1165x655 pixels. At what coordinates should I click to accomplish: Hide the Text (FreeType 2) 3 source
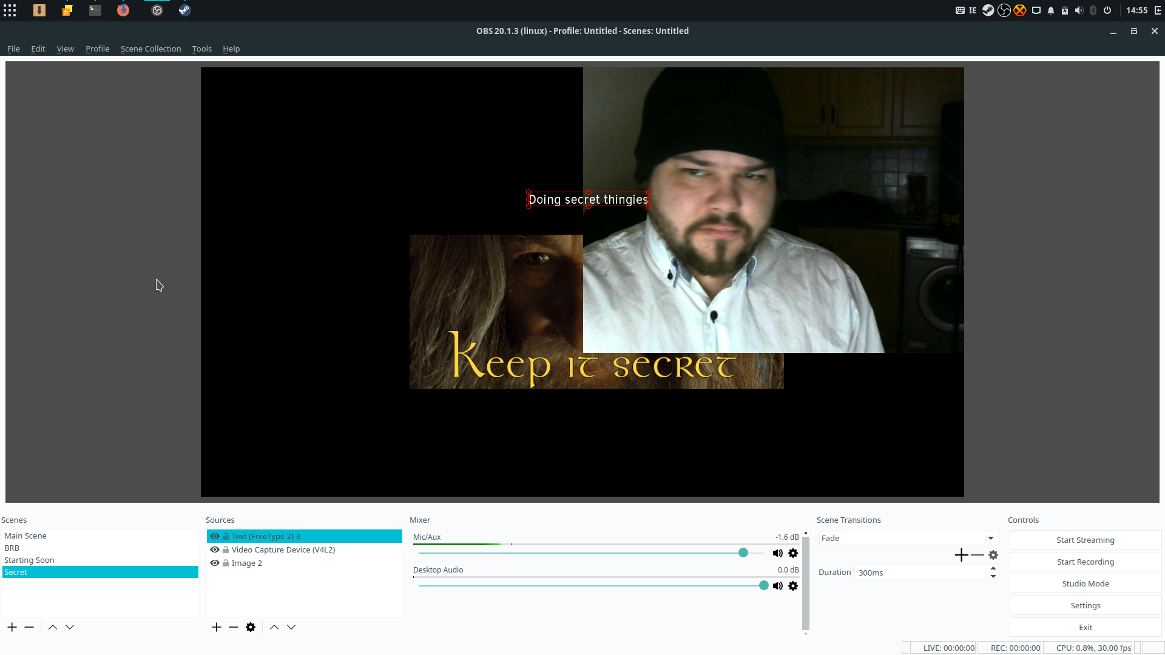(x=215, y=536)
